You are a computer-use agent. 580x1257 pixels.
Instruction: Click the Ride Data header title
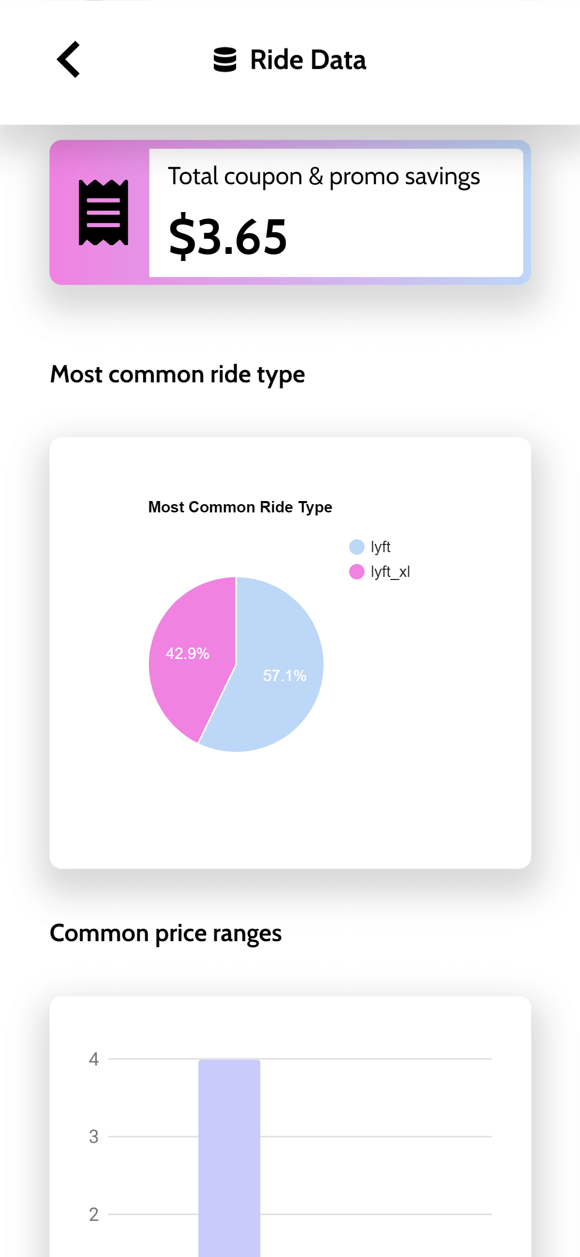point(308,60)
